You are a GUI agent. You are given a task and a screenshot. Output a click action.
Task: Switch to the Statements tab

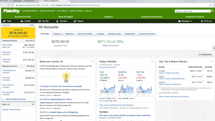click(x=130, y=34)
